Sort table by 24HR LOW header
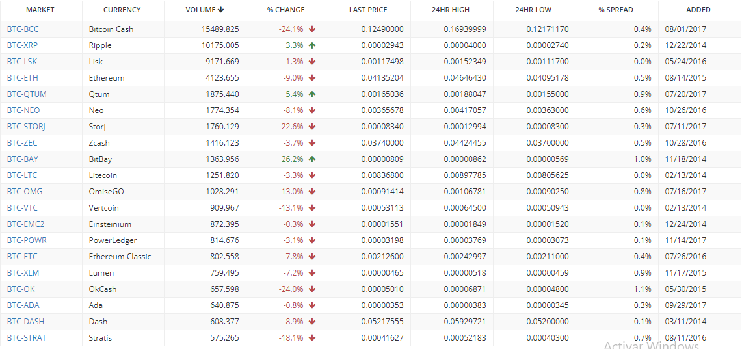The image size is (742, 349). pos(533,10)
